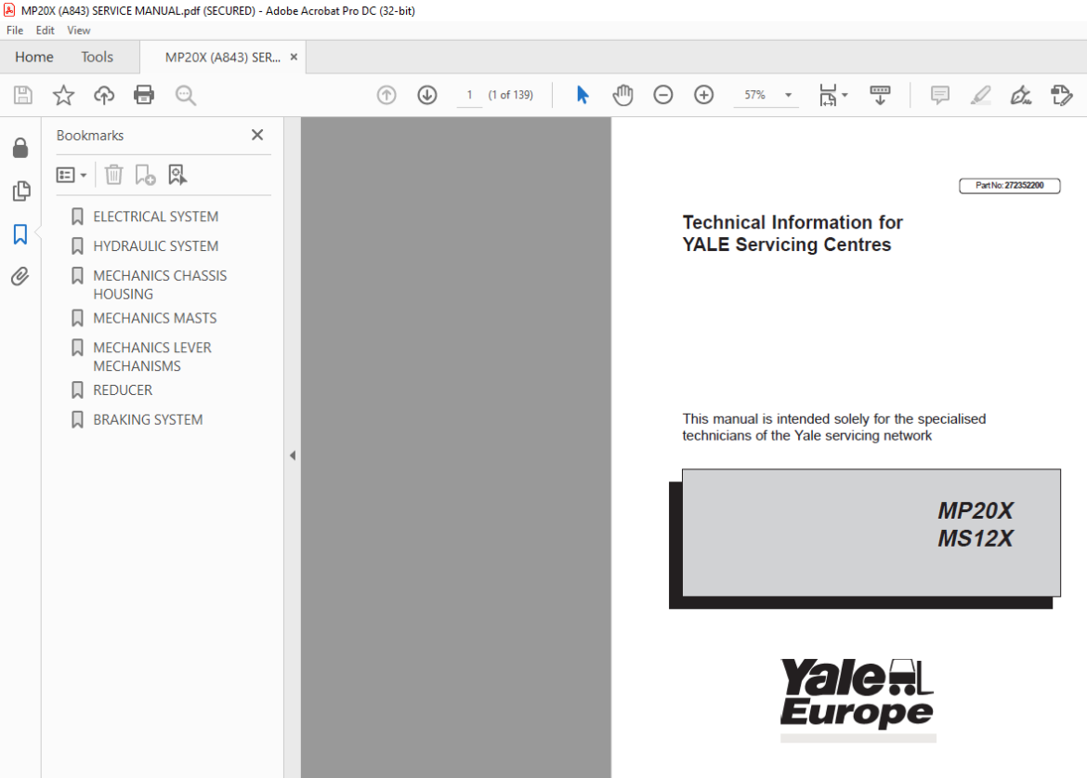The width and height of the screenshot is (1087, 778).
Task: Add file to starred favorites
Action: (x=63, y=95)
